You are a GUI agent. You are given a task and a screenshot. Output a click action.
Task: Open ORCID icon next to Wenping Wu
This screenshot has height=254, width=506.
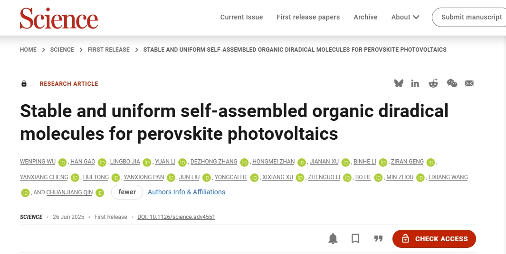(62, 162)
